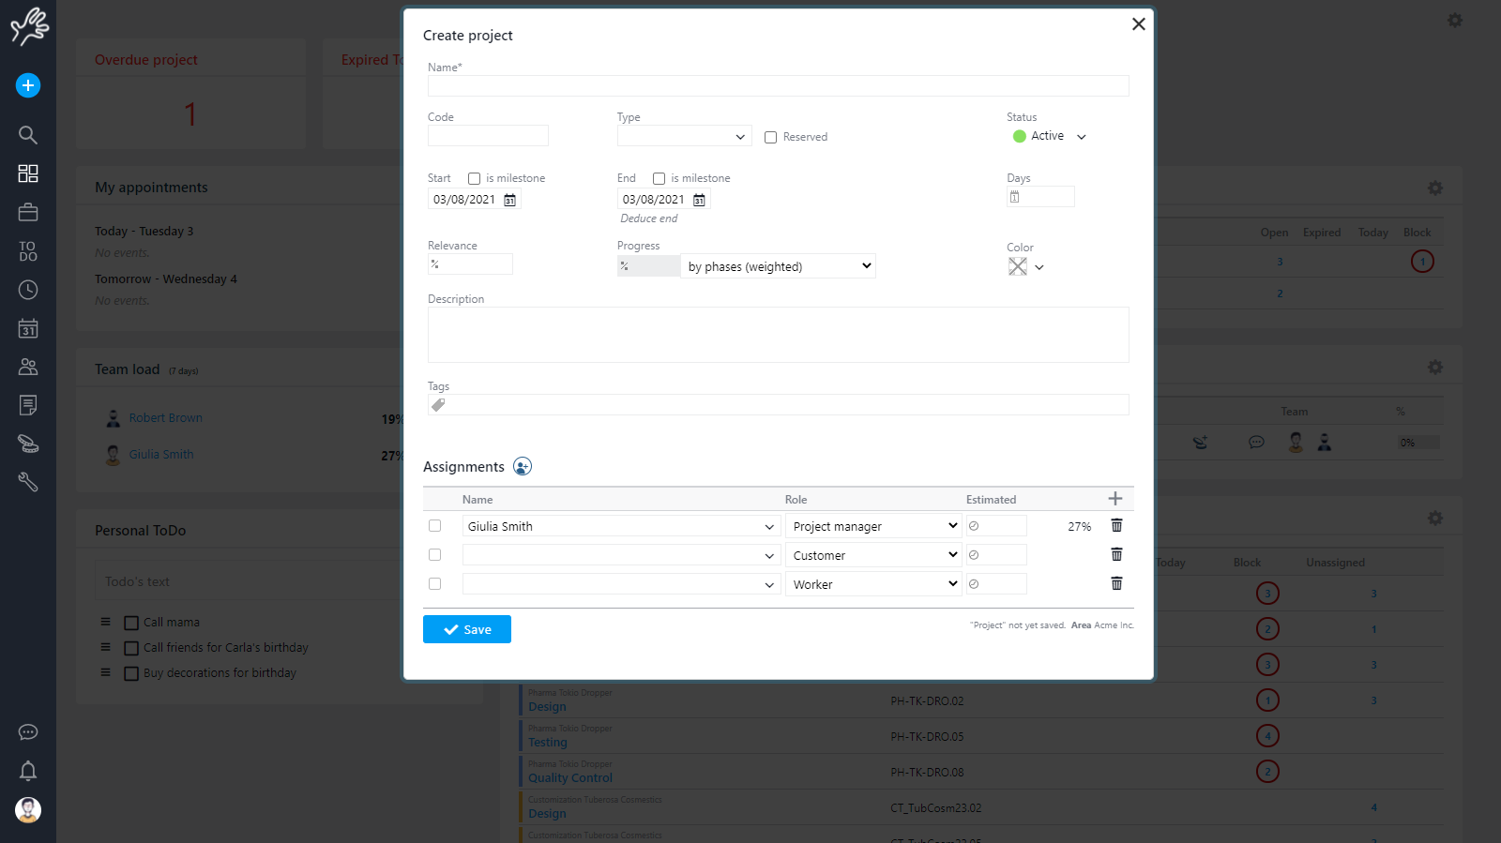Toggle Start is milestone checkbox
This screenshot has height=843, width=1501.
point(475,179)
